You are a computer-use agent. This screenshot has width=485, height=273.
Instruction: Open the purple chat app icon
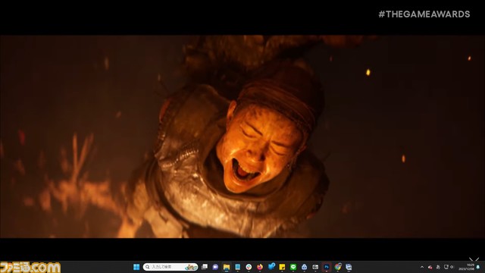[215, 267]
